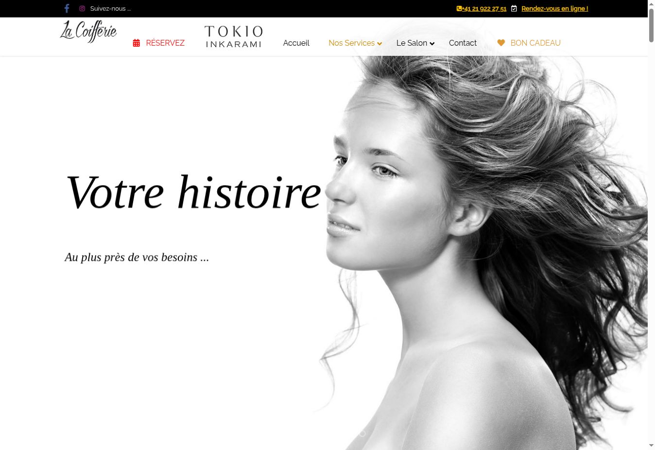
Task: Navigate to the Contact page
Action: click(x=463, y=43)
